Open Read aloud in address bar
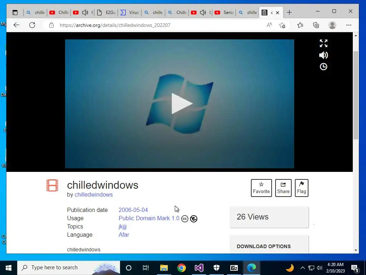 269,25
